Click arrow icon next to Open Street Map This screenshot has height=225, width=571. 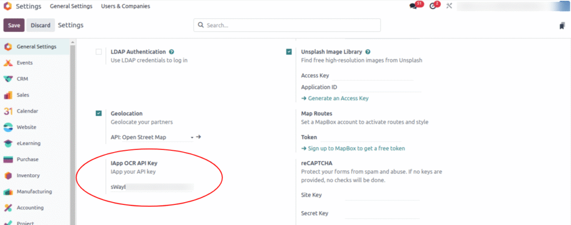[x=199, y=137]
